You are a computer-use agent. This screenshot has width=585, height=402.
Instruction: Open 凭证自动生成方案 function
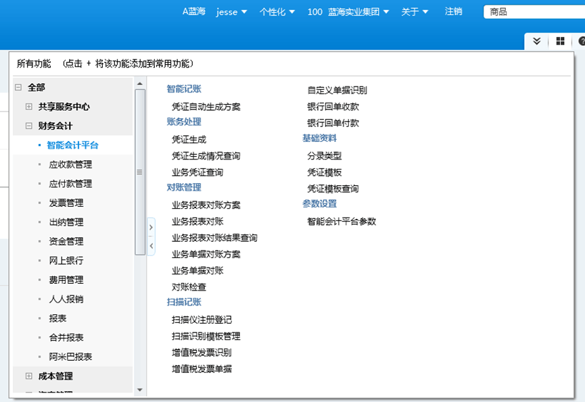pyautogui.click(x=206, y=107)
